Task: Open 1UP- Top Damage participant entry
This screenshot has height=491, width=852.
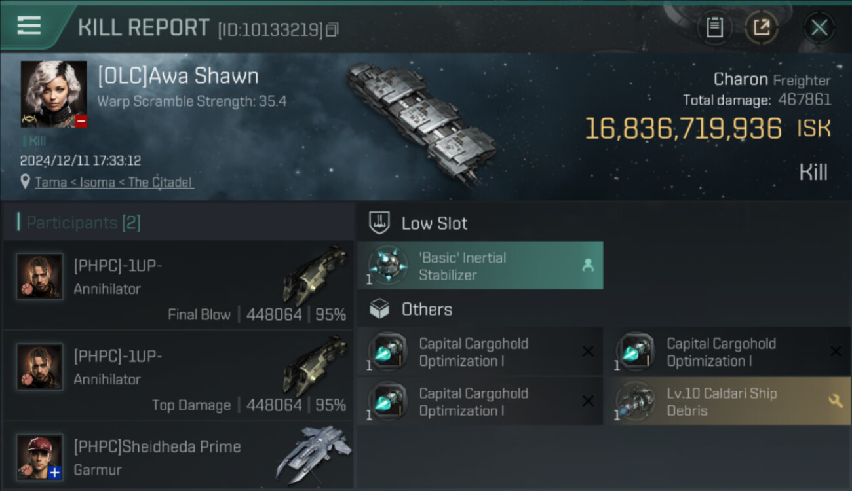Action: [178, 376]
